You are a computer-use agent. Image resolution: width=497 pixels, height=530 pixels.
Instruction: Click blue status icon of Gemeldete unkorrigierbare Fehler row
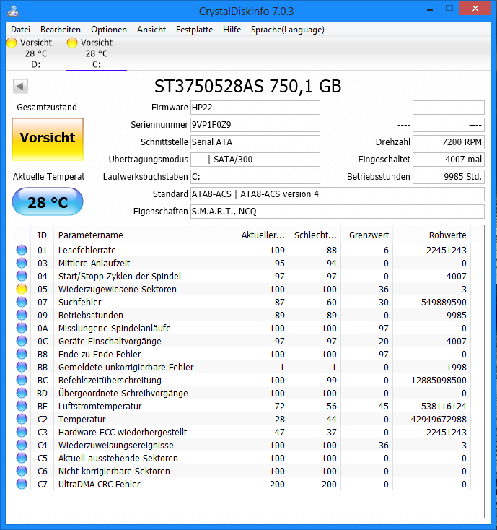[x=22, y=367]
